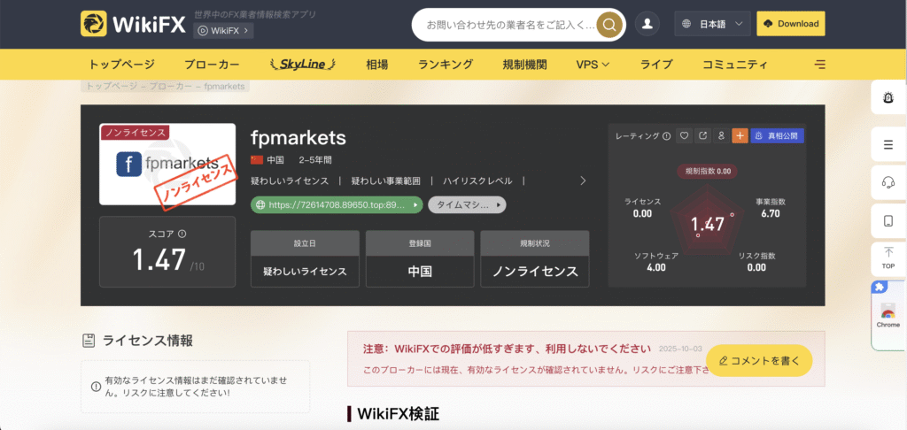The width and height of the screenshot is (907, 430).
Task: Open the 日本語 language dropdown
Action: (x=713, y=24)
